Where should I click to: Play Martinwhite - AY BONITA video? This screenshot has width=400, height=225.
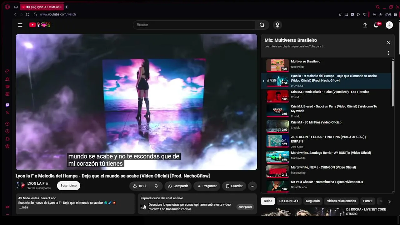click(326, 157)
